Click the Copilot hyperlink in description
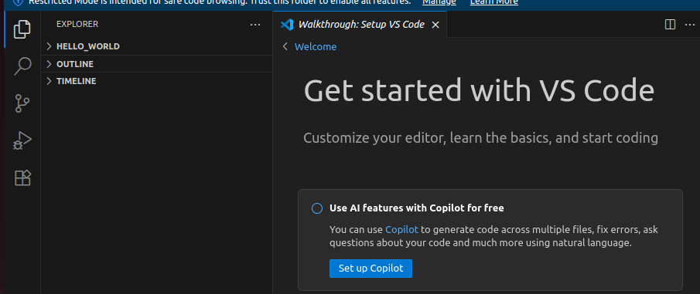 (401, 230)
